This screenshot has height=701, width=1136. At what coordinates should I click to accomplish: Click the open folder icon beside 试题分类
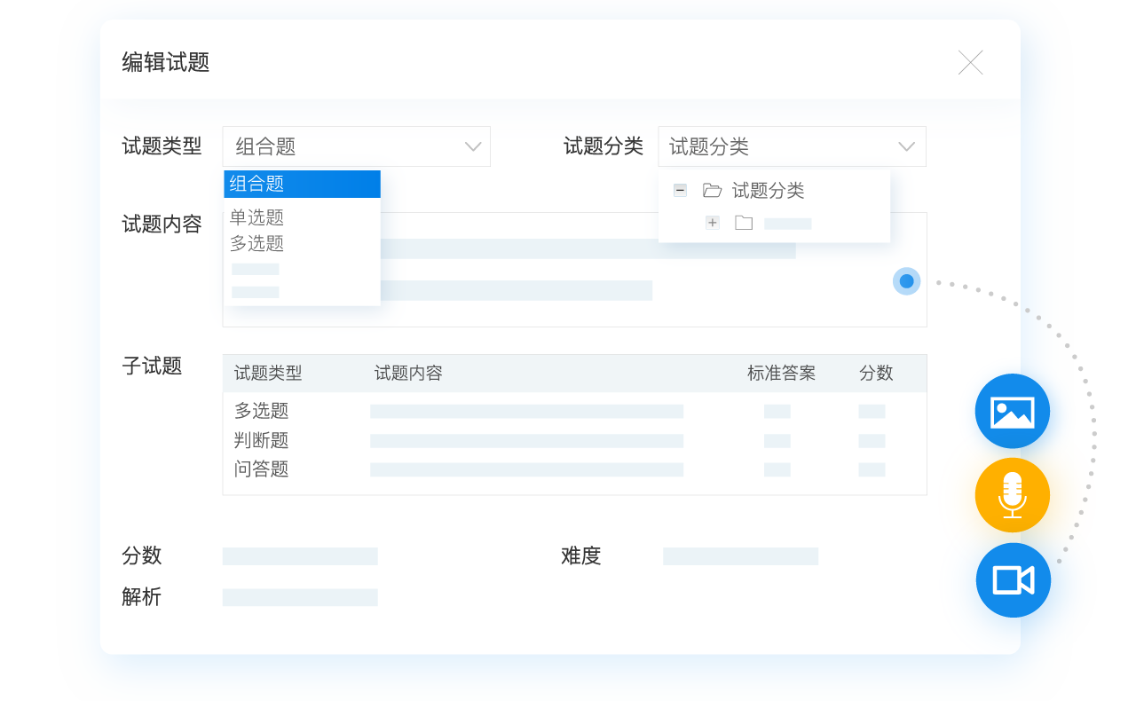712,191
